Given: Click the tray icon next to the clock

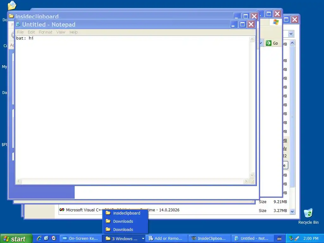Looking at the screenshot, I should coord(297,238).
